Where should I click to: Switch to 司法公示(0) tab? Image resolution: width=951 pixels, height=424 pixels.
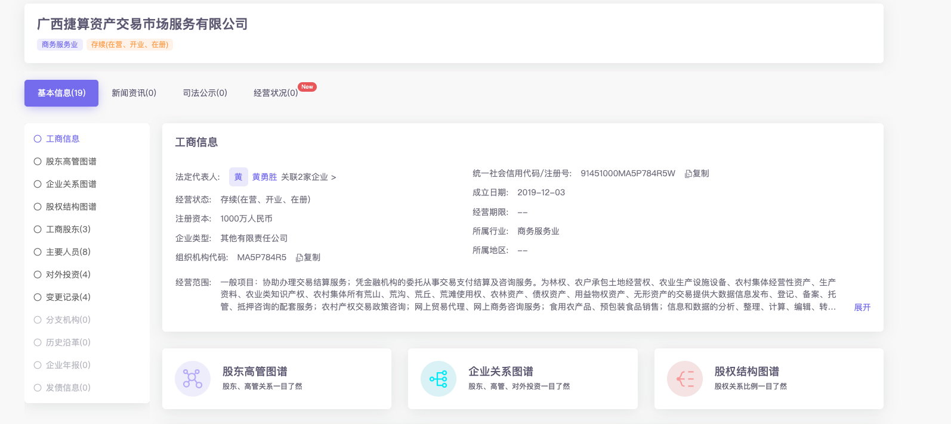tap(205, 93)
